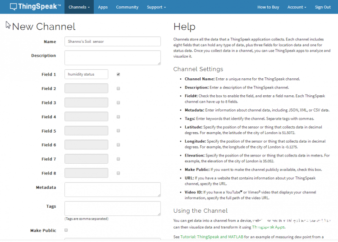Click the Tags text area
The height and width of the screenshot is (242, 338).
pyautogui.click(x=113, y=208)
